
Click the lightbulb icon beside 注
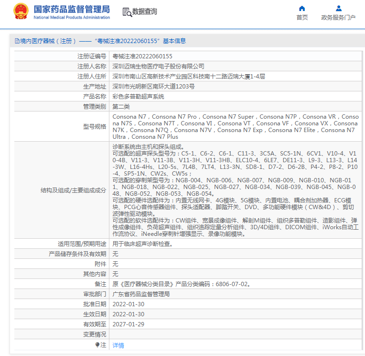coord(97,345)
